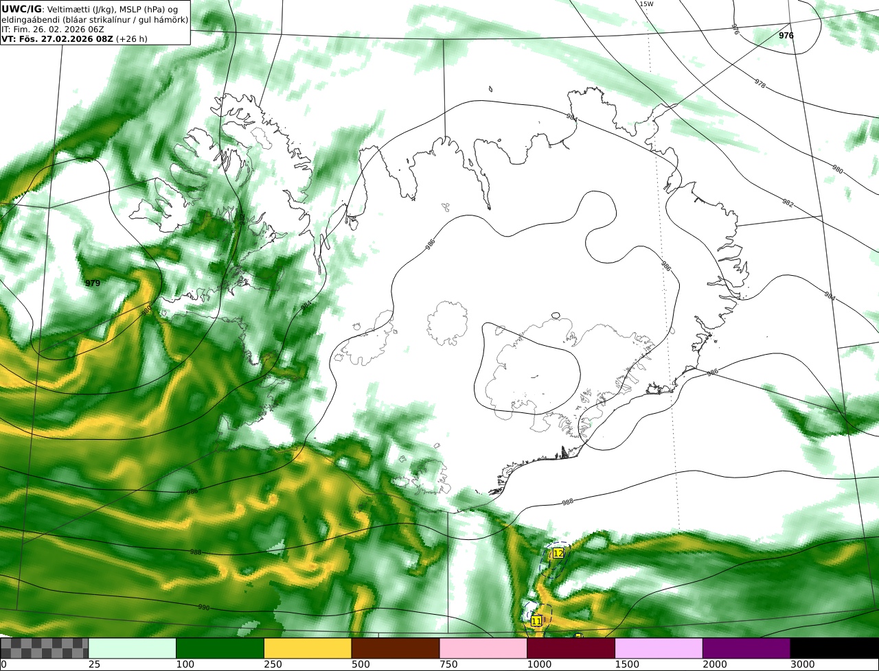
Task: Click the legend value 500
Action: [x=361, y=665]
